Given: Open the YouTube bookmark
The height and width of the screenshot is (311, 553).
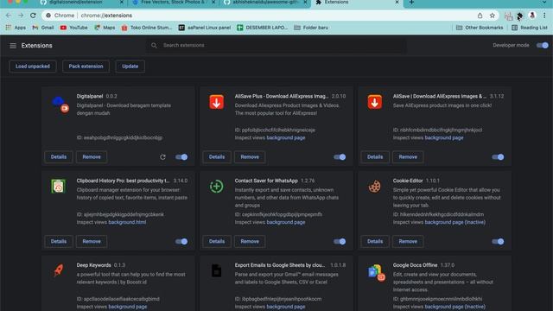Looking at the screenshot, I should click(73, 28).
